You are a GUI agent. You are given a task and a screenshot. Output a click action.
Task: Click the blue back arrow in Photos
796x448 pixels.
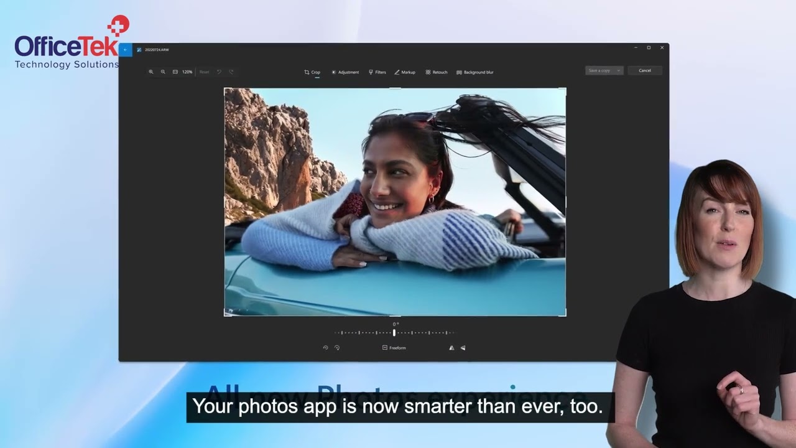126,50
